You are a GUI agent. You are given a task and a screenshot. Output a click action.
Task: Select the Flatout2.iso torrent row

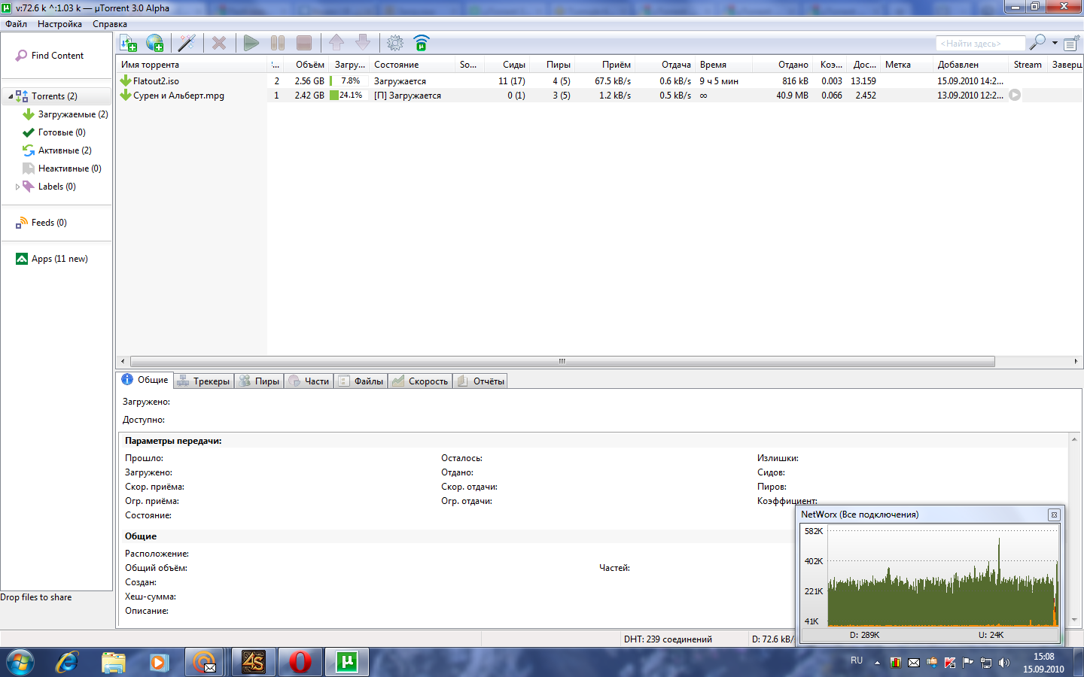599,80
